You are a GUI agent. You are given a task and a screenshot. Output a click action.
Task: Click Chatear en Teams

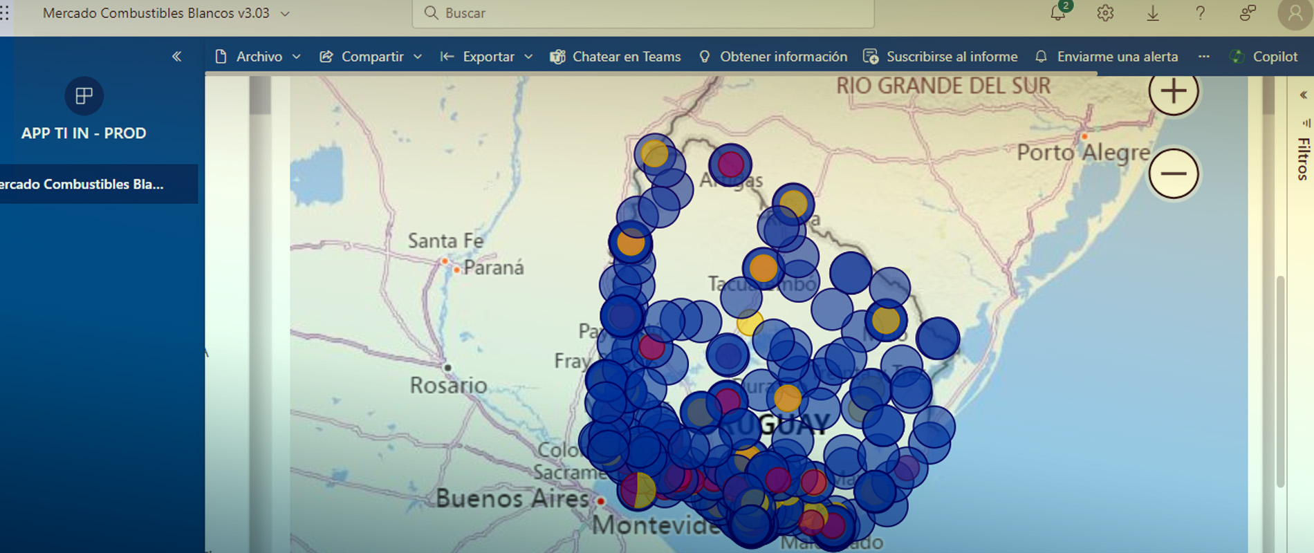click(616, 57)
